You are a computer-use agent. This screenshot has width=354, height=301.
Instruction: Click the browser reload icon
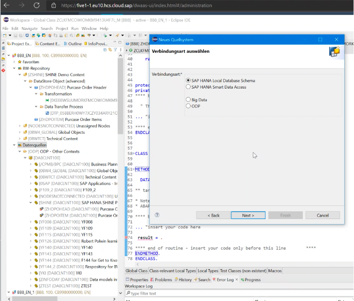click(x=37, y=5)
